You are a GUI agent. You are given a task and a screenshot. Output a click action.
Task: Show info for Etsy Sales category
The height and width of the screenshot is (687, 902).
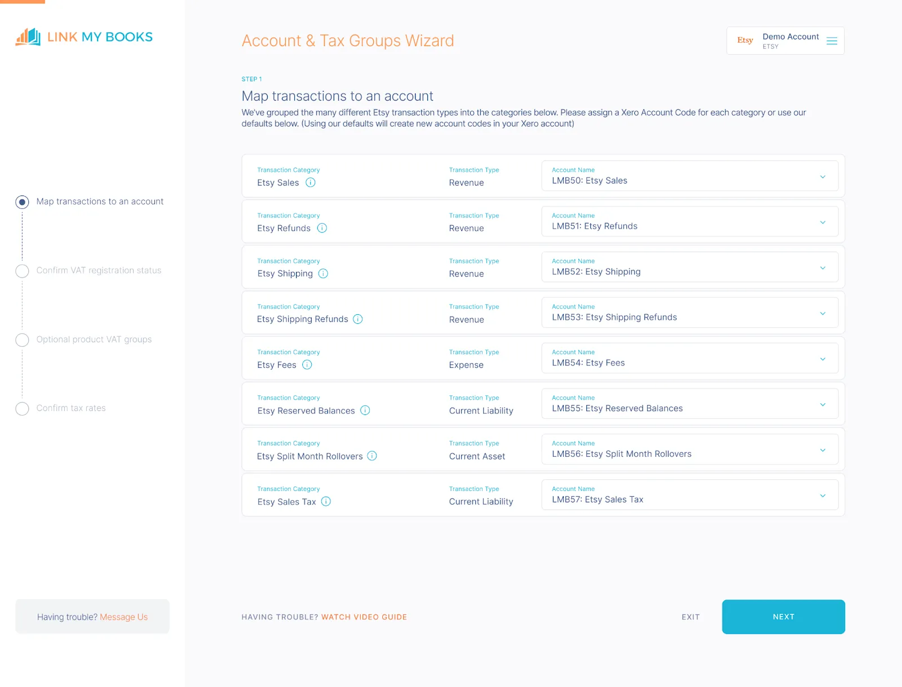pos(311,182)
